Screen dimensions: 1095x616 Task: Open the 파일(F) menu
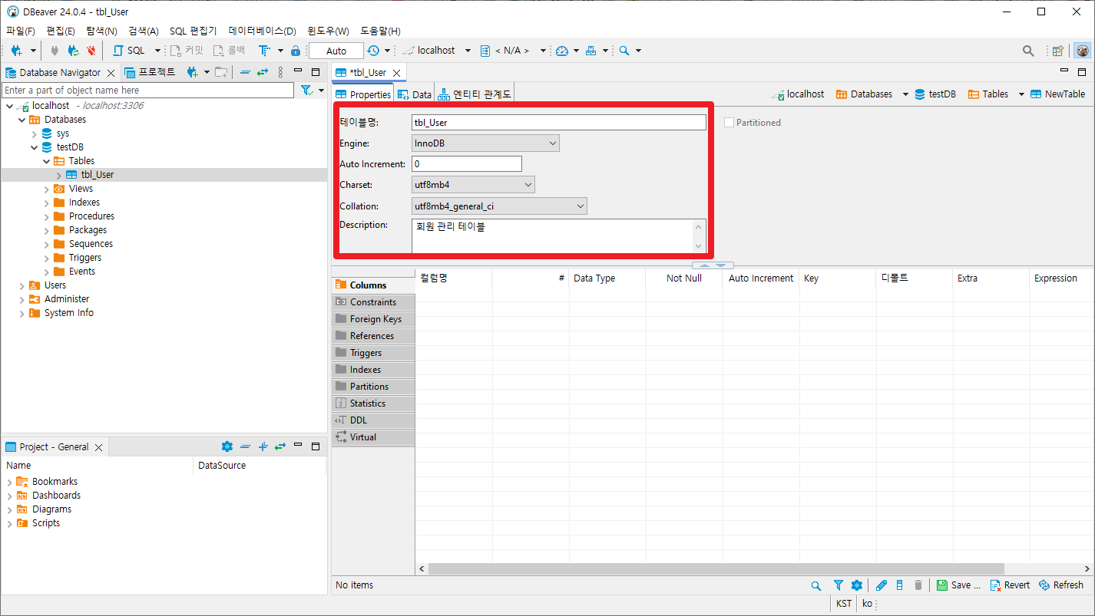click(21, 31)
